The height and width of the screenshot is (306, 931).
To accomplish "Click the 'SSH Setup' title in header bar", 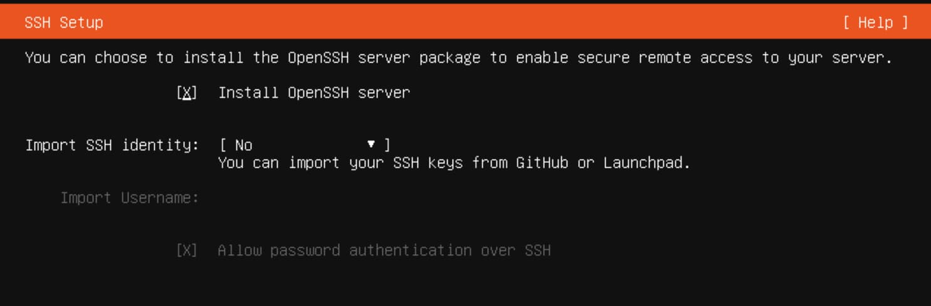I will pos(64,23).
